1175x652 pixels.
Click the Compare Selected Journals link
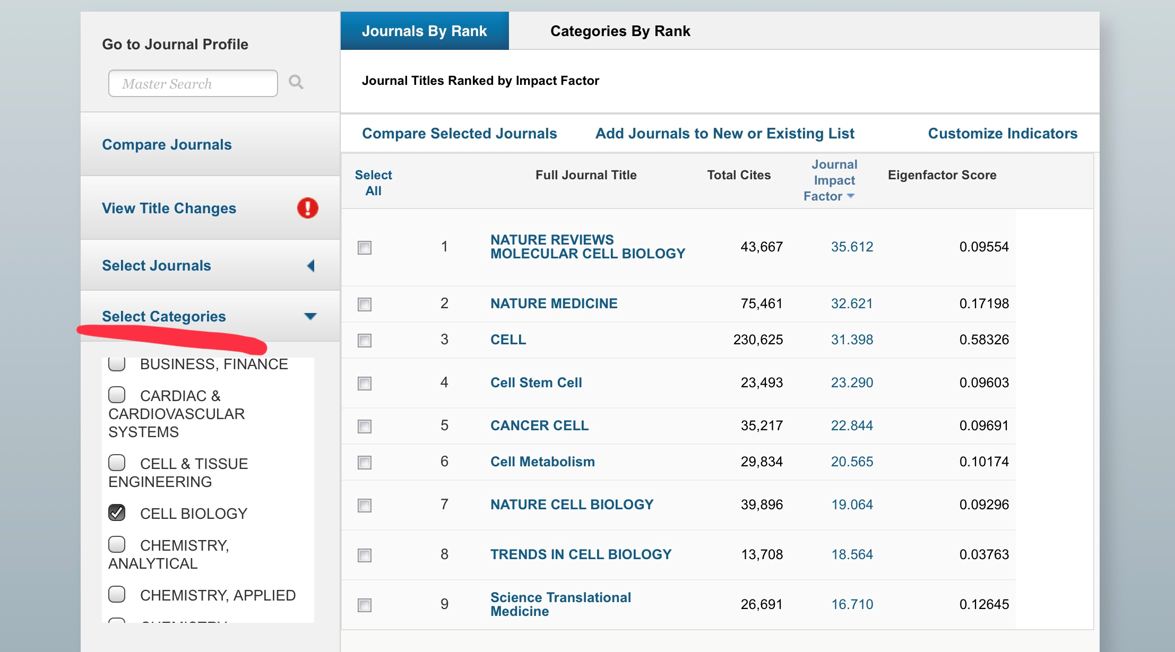[x=459, y=134]
